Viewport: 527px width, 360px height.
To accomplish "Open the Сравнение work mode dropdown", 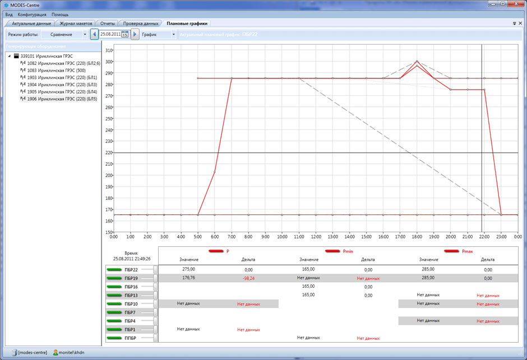I will 64,34.
